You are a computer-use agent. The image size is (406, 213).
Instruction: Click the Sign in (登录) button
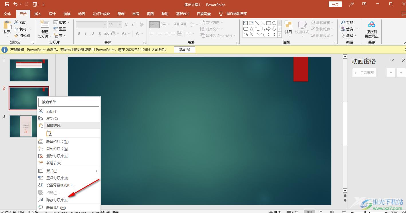point(335,4)
